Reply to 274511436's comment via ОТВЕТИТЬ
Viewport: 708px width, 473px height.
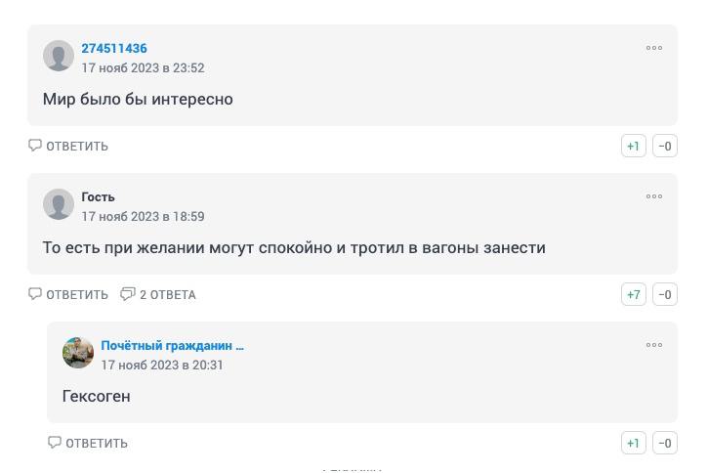[68, 146]
